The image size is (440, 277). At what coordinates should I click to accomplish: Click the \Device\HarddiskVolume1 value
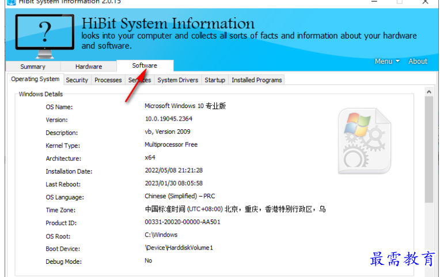[179, 248]
